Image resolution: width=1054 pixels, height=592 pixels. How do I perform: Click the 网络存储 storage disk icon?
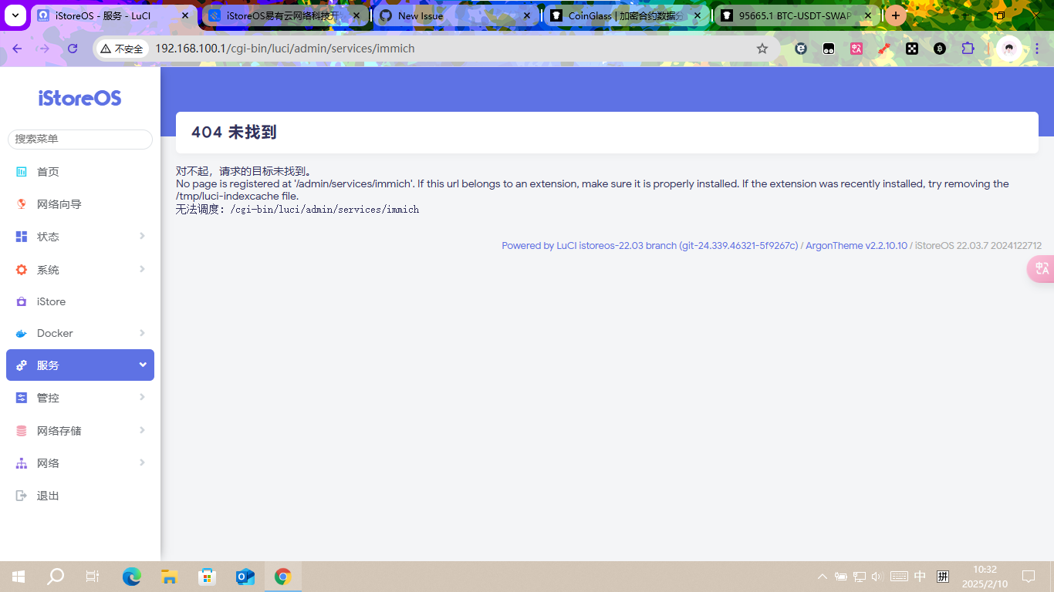tap(22, 431)
